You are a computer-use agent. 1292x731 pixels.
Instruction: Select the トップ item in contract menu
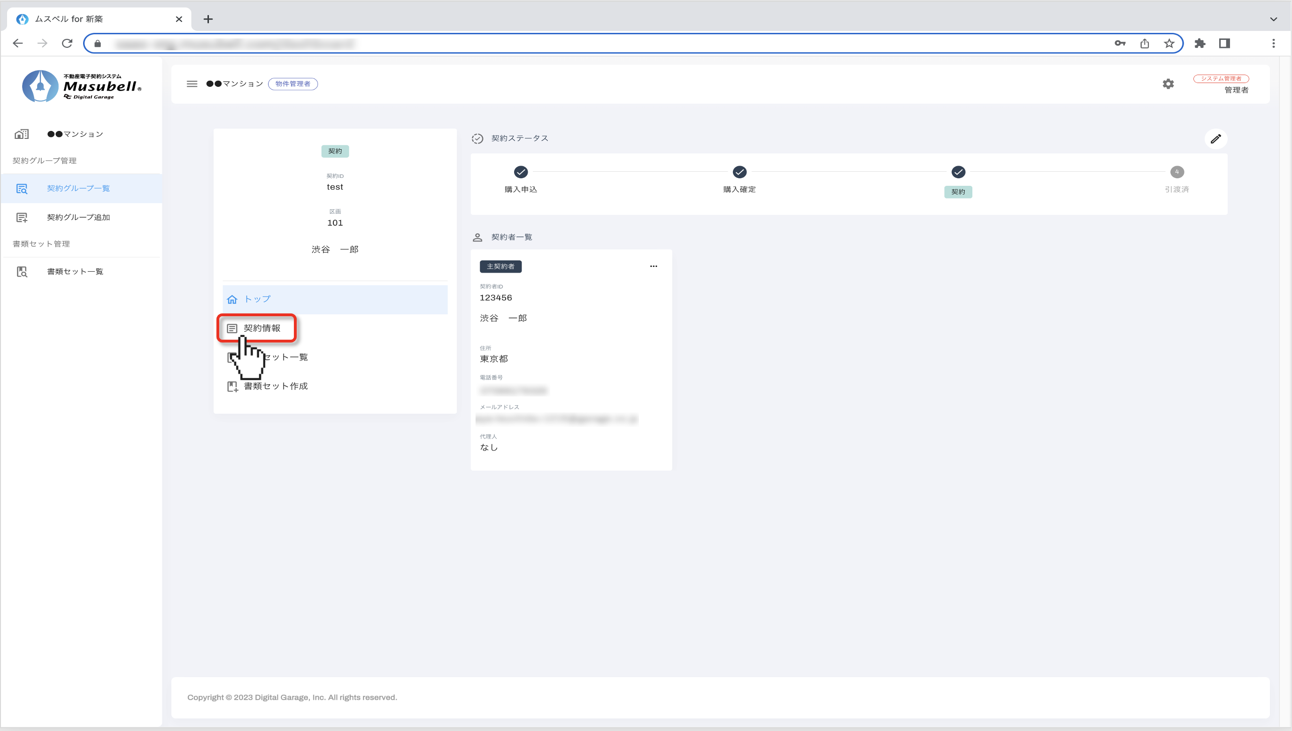pyautogui.click(x=257, y=299)
